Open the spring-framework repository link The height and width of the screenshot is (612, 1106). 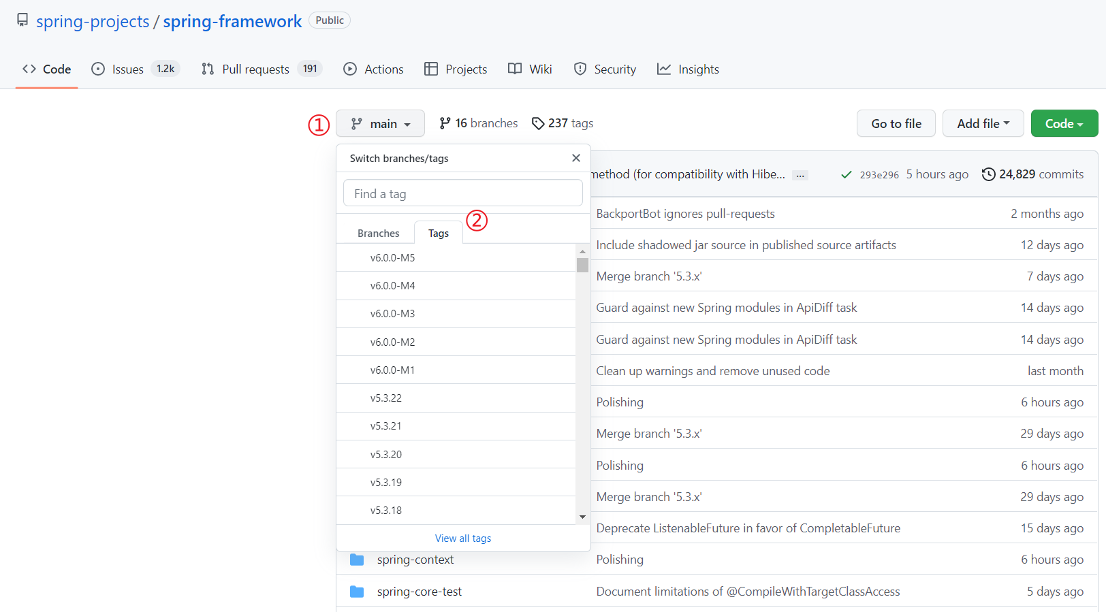pyautogui.click(x=232, y=21)
